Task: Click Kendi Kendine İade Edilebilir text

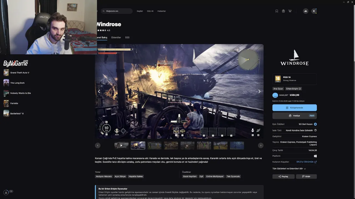Action: pyautogui.click(x=299, y=130)
